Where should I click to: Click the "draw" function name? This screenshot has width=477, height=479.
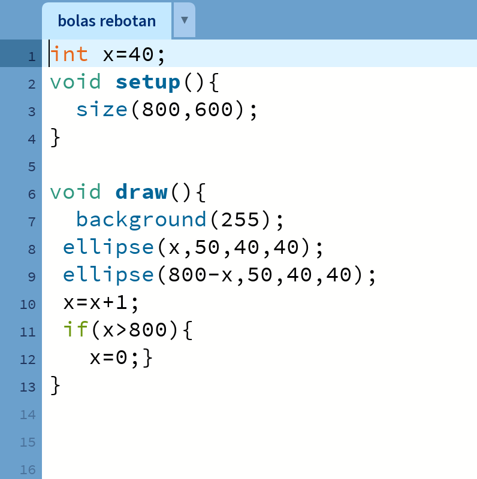coord(141,192)
